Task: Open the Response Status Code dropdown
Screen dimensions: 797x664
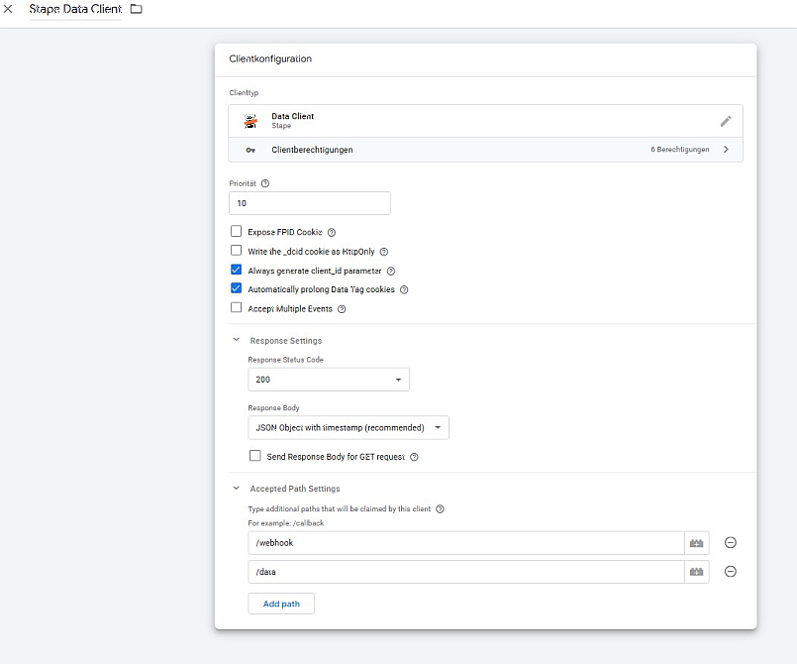Action: [x=328, y=380]
